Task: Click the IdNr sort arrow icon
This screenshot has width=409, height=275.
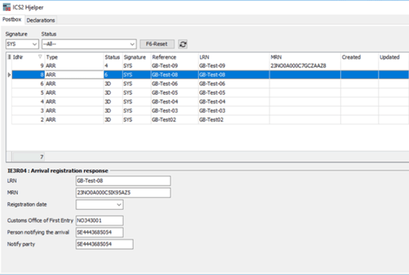Action: [40, 57]
